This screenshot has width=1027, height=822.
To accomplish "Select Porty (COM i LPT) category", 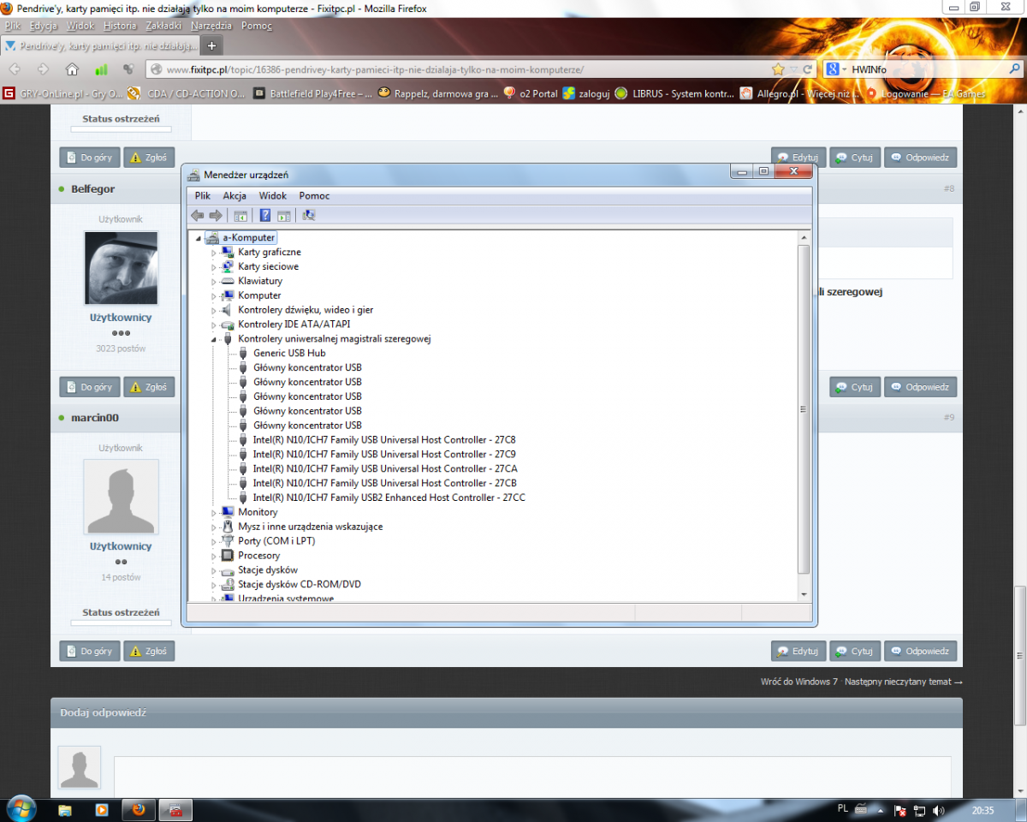I will tap(276, 542).
